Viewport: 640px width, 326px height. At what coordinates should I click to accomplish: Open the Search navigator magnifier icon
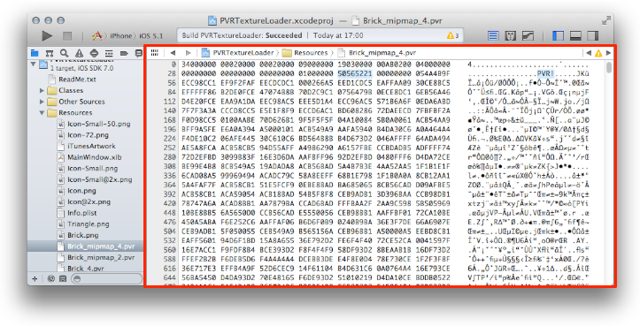(x=64, y=53)
